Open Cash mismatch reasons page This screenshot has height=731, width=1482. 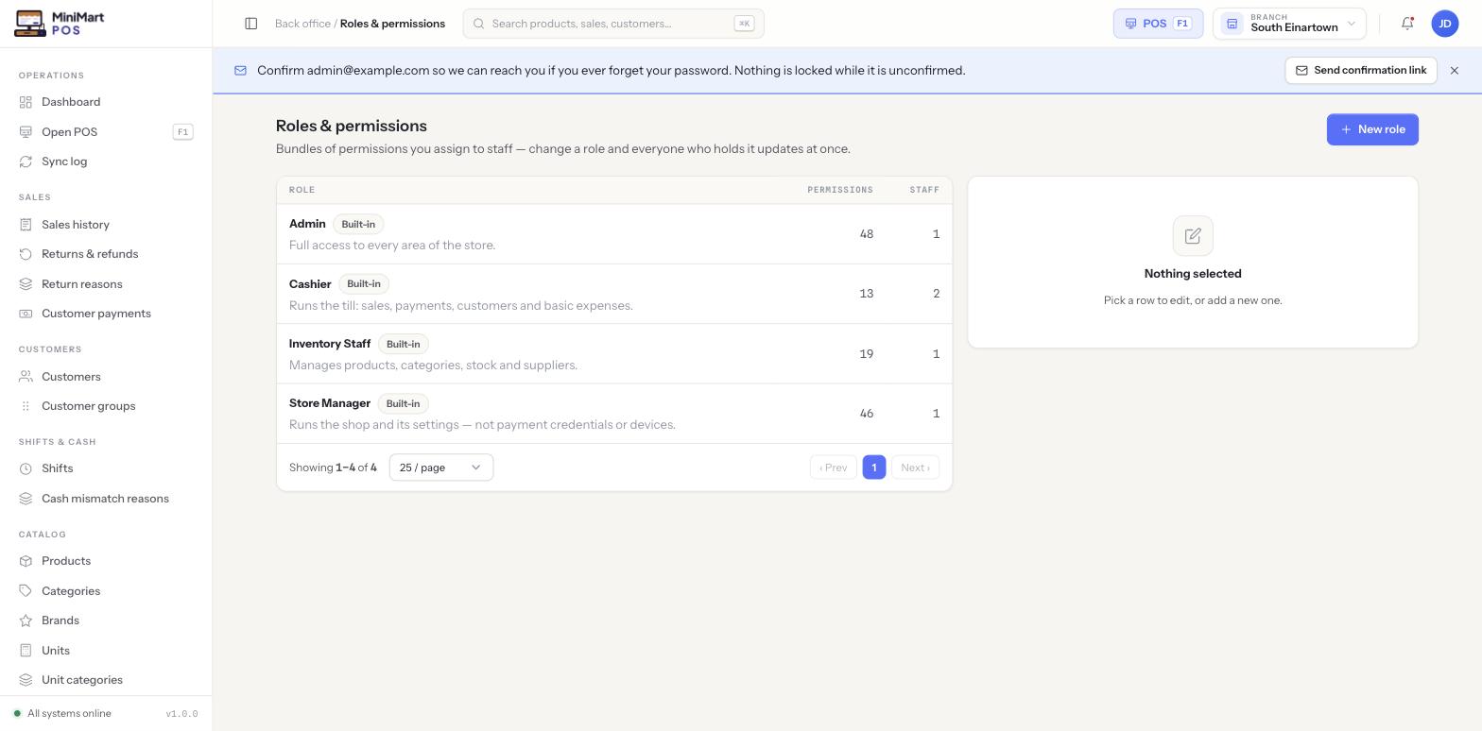click(x=106, y=499)
